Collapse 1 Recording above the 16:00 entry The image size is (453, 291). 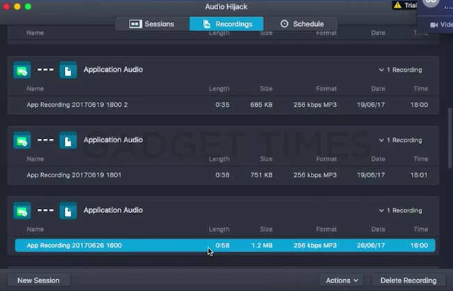[x=401, y=210]
